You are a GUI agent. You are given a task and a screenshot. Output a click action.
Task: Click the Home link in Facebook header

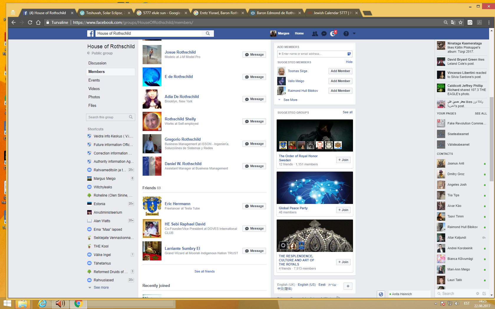(x=299, y=34)
